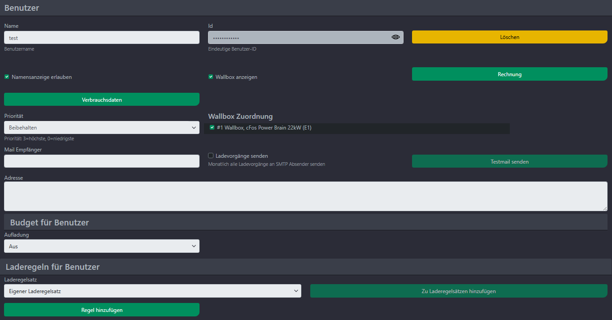Open the Priorität dropdown
The image size is (612, 320).
pyautogui.click(x=102, y=128)
